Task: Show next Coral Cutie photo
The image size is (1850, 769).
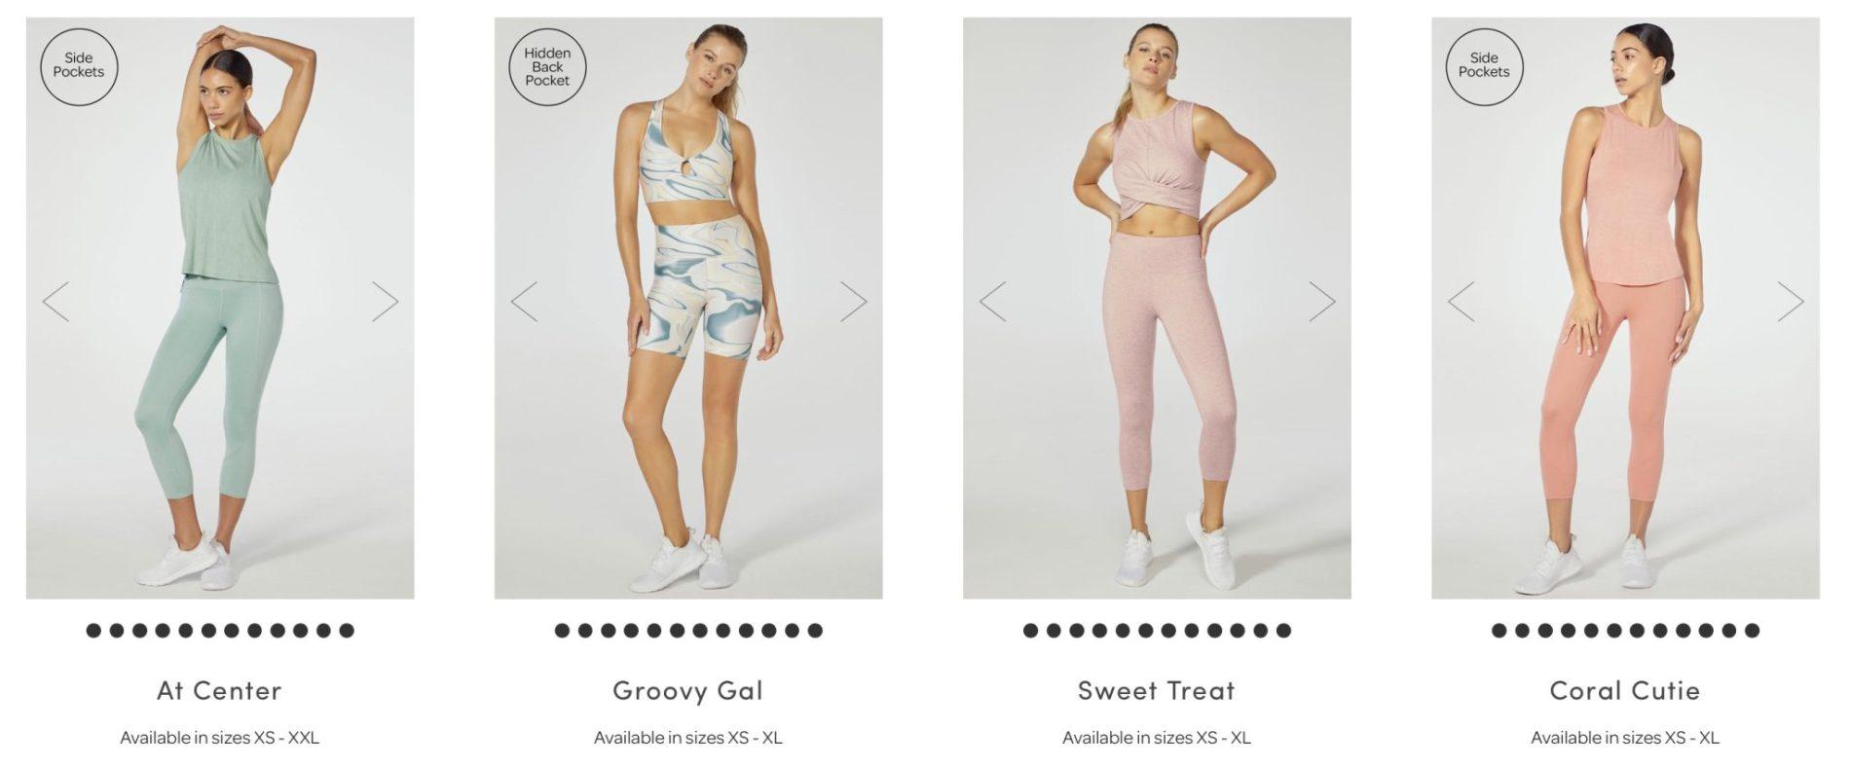Action: point(1791,302)
